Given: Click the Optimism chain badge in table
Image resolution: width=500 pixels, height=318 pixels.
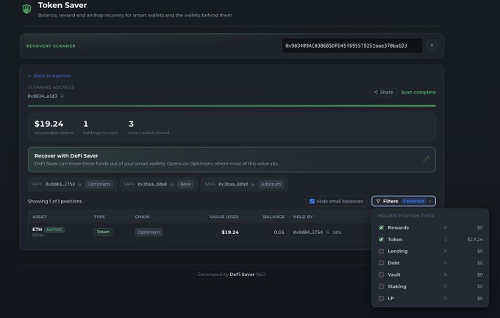Looking at the screenshot, I should pos(149,232).
